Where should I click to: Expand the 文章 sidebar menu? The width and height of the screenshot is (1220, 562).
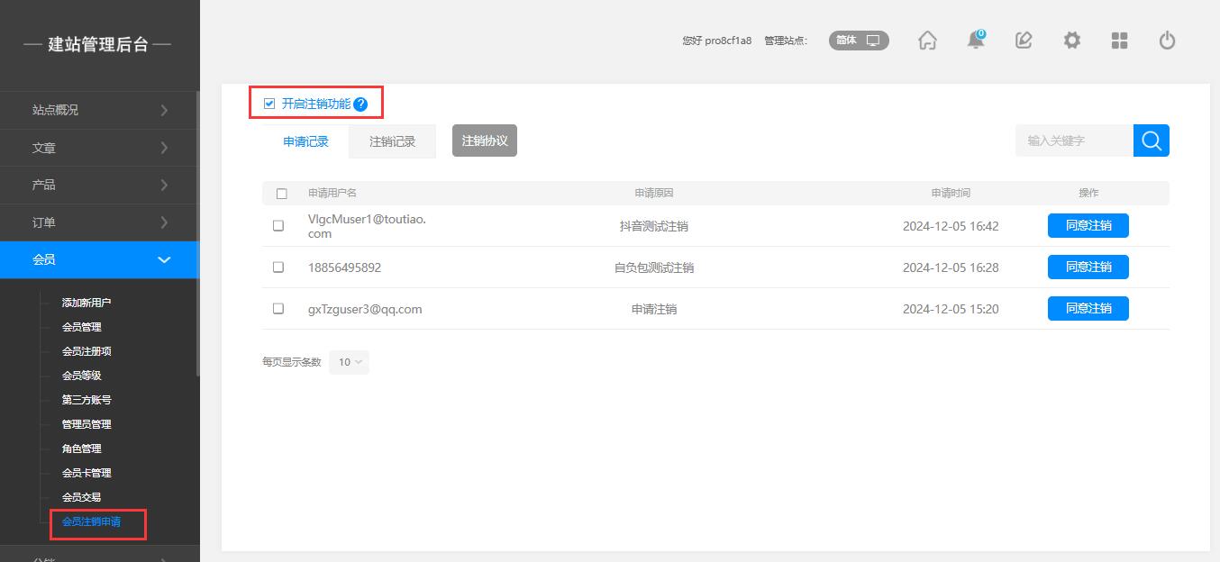pyautogui.click(x=99, y=148)
